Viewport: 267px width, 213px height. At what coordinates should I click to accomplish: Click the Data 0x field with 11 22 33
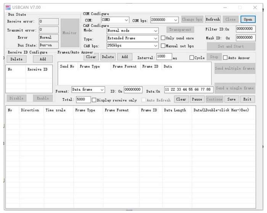(189, 90)
